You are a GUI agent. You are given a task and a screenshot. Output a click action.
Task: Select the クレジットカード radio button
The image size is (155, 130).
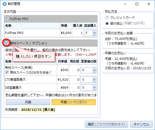coord(107,18)
